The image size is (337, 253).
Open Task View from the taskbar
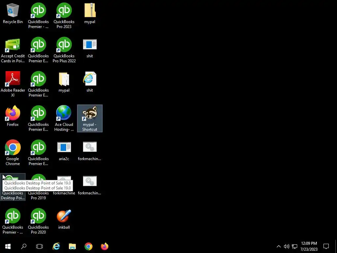[39, 246]
